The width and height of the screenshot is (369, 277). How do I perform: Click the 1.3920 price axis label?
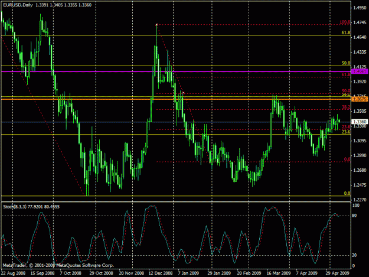click(x=360, y=82)
